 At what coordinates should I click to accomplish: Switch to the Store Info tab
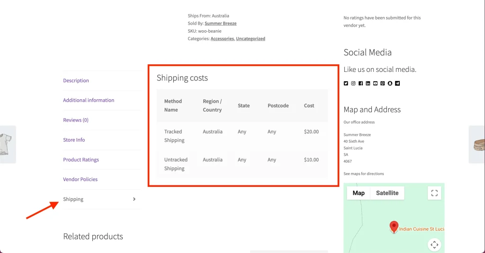coord(74,140)
